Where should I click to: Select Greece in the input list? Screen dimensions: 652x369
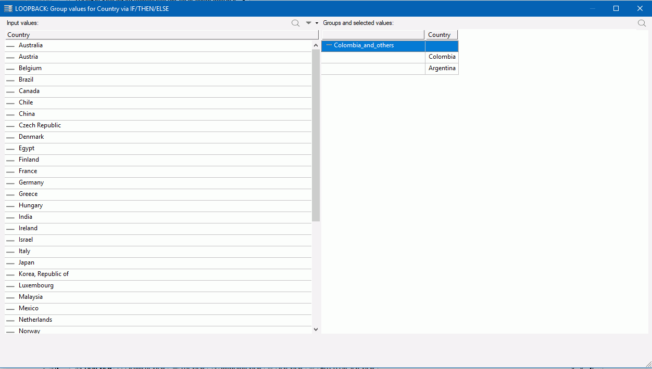158,194
